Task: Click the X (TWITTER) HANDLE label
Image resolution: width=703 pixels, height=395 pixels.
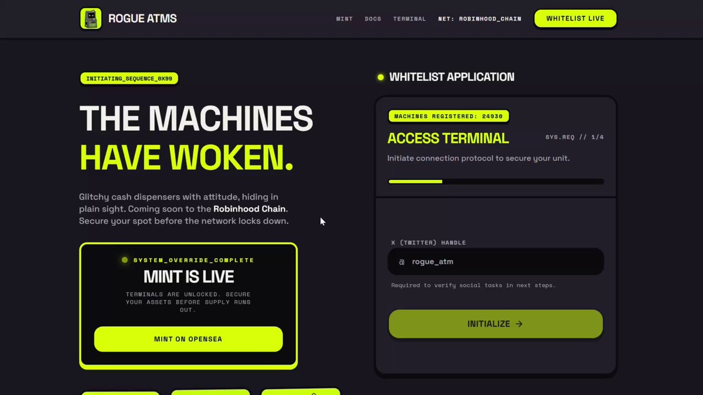Action: tap(429, 242)
